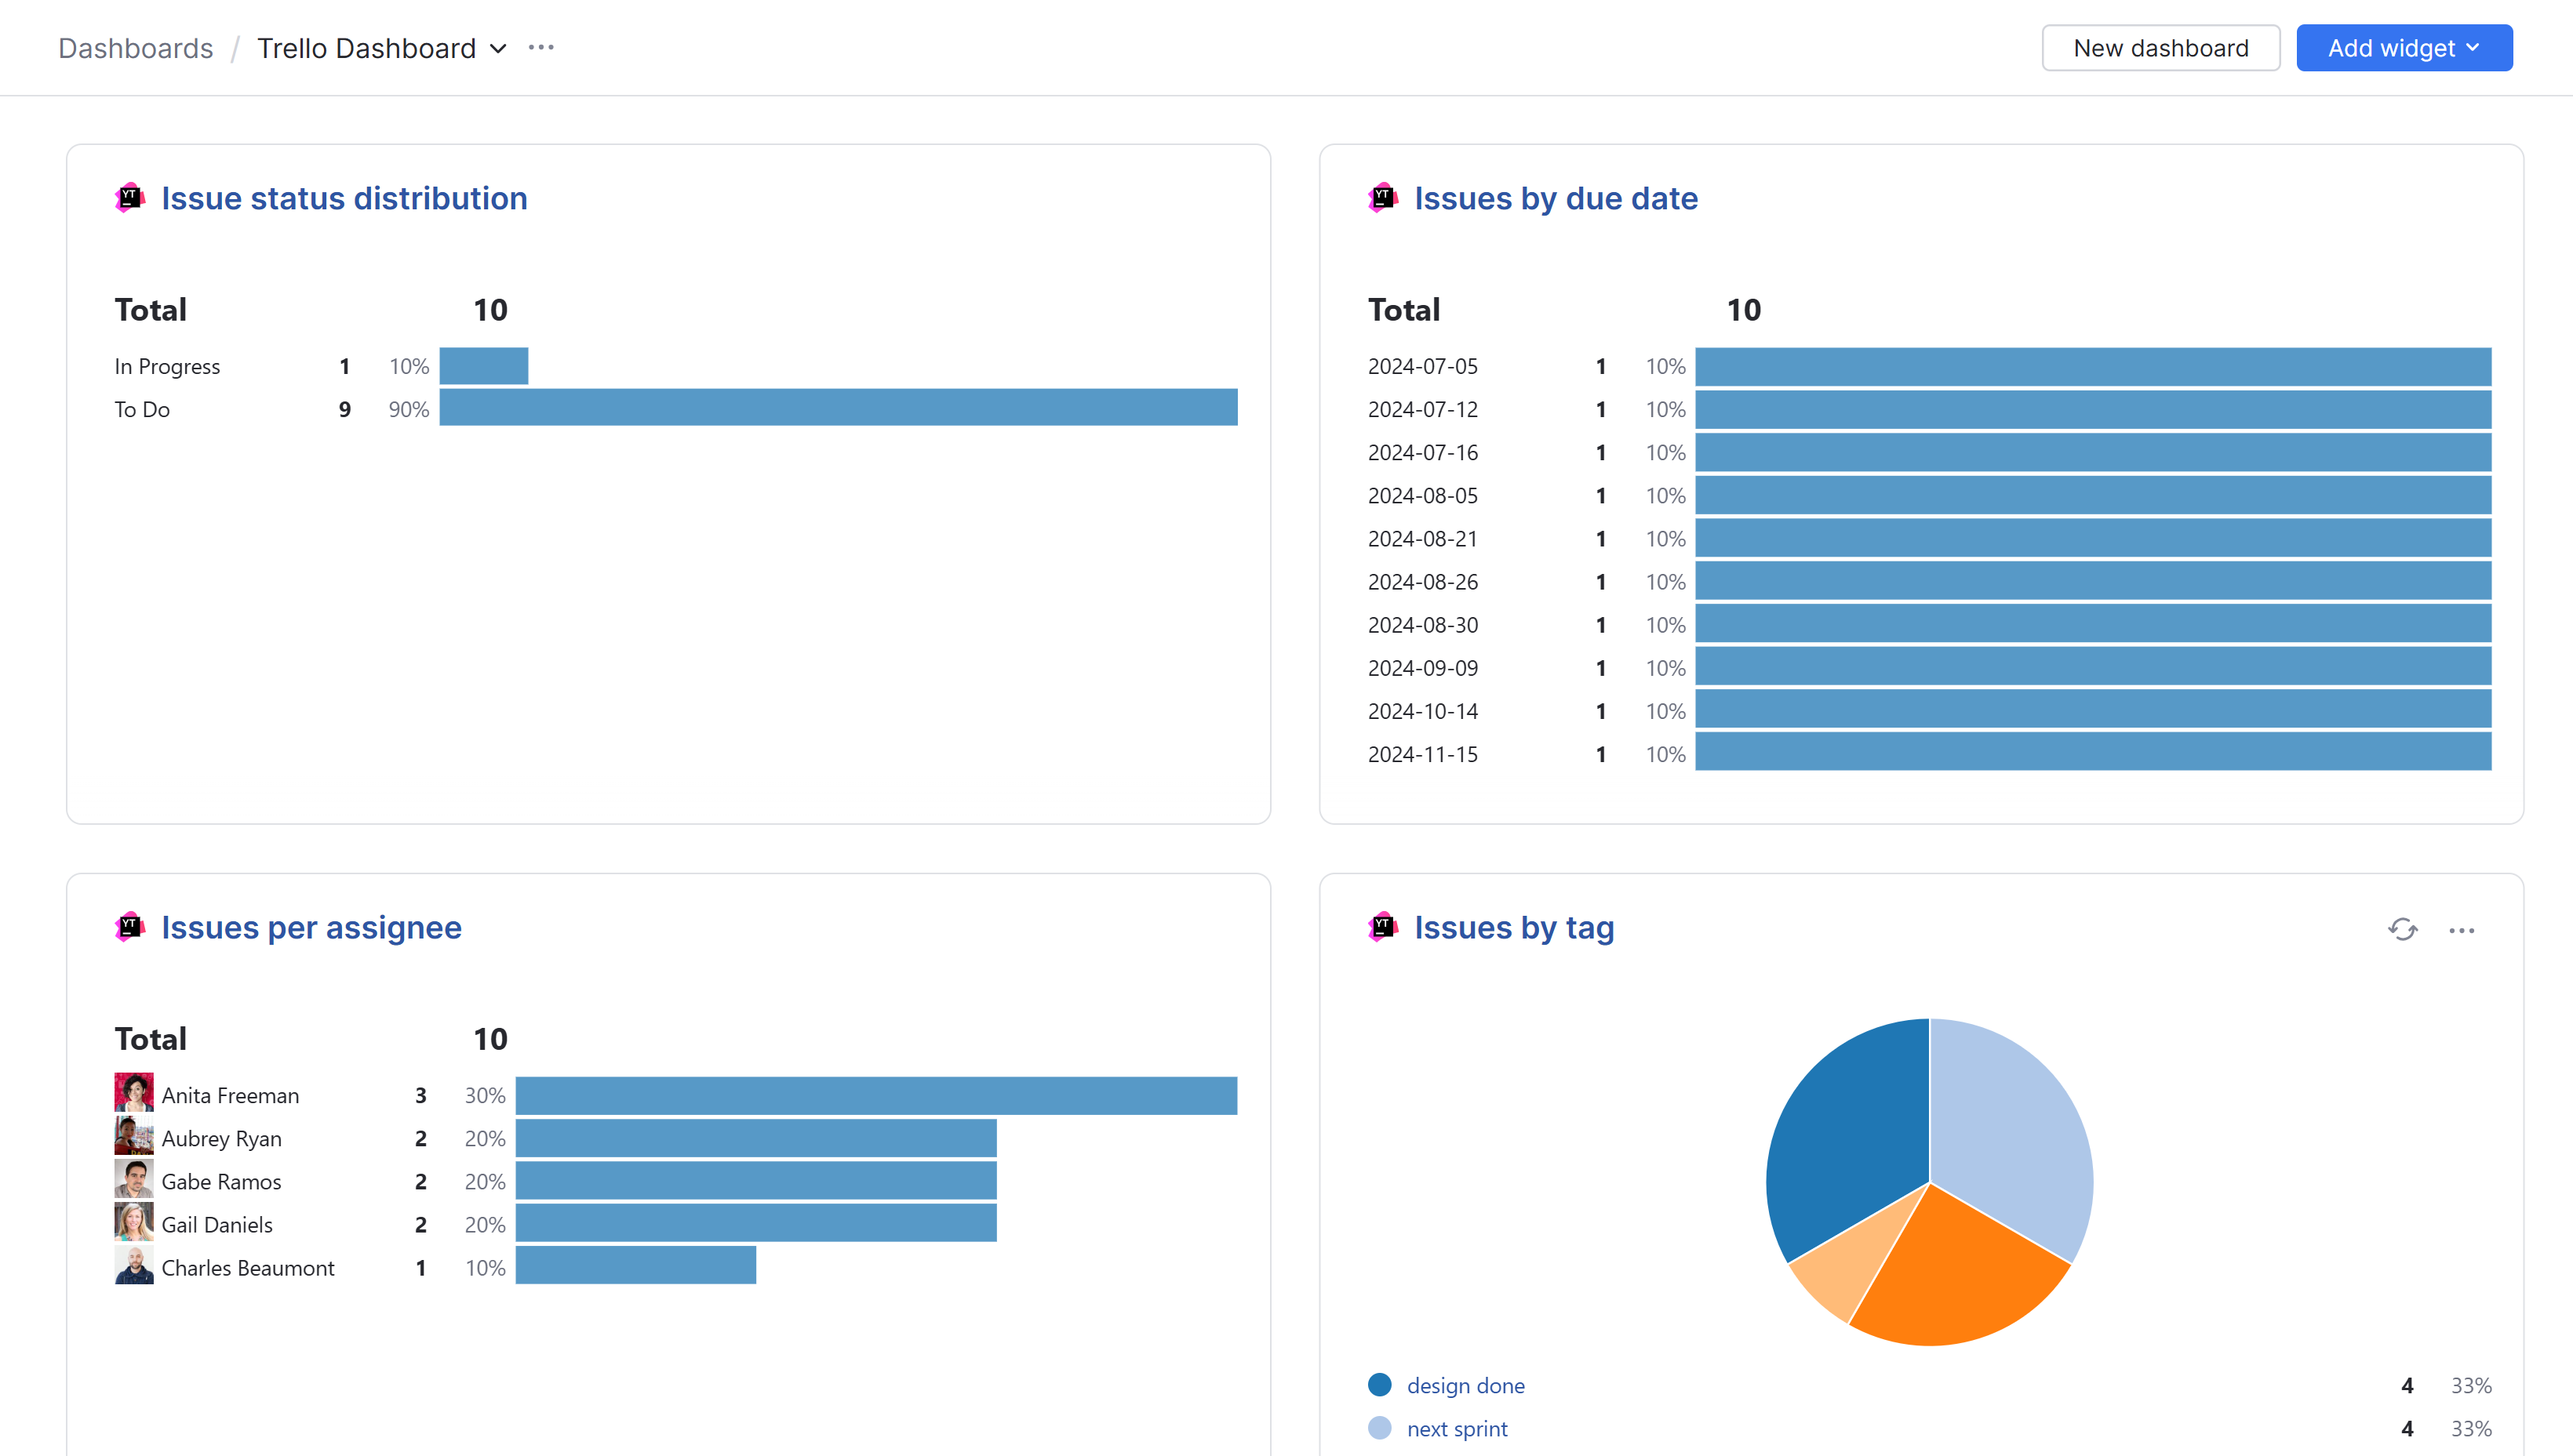The height and width of the screenshot is (1456, 2573).
Task: Click Charles Beaumont's avatar
Action: (133, 1266)
